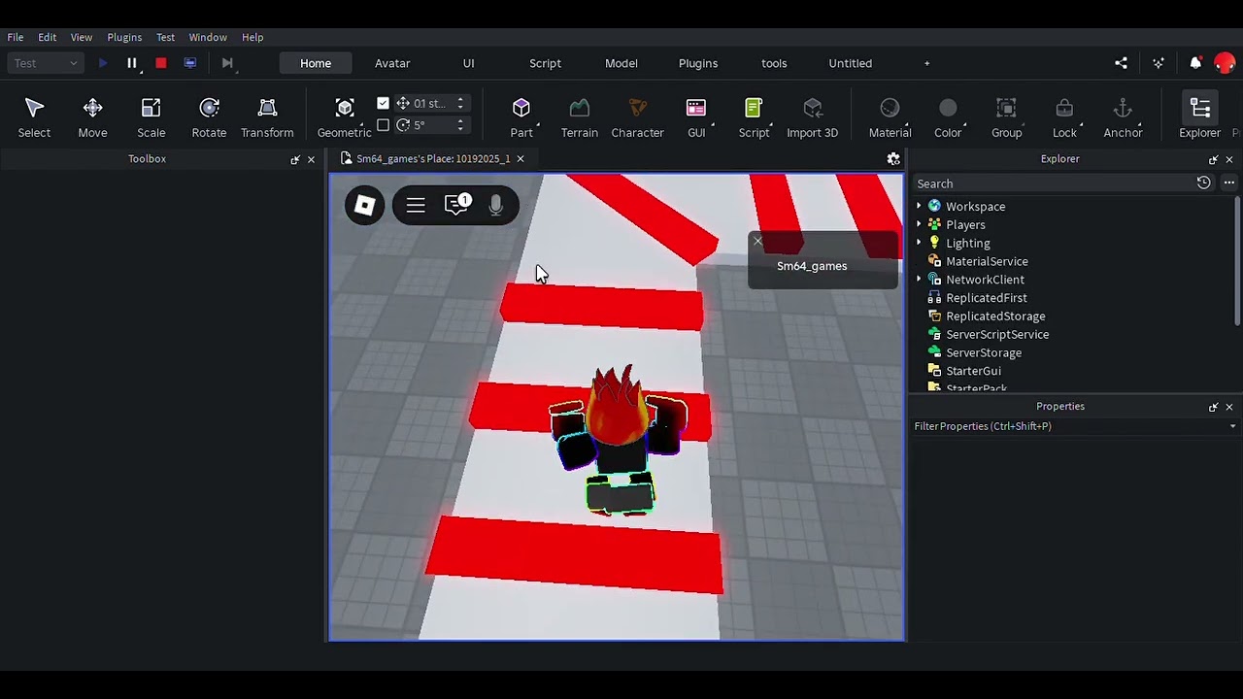Click the Lock tool
This screenshot has width=1243, height=699.
click(1064, 116)
